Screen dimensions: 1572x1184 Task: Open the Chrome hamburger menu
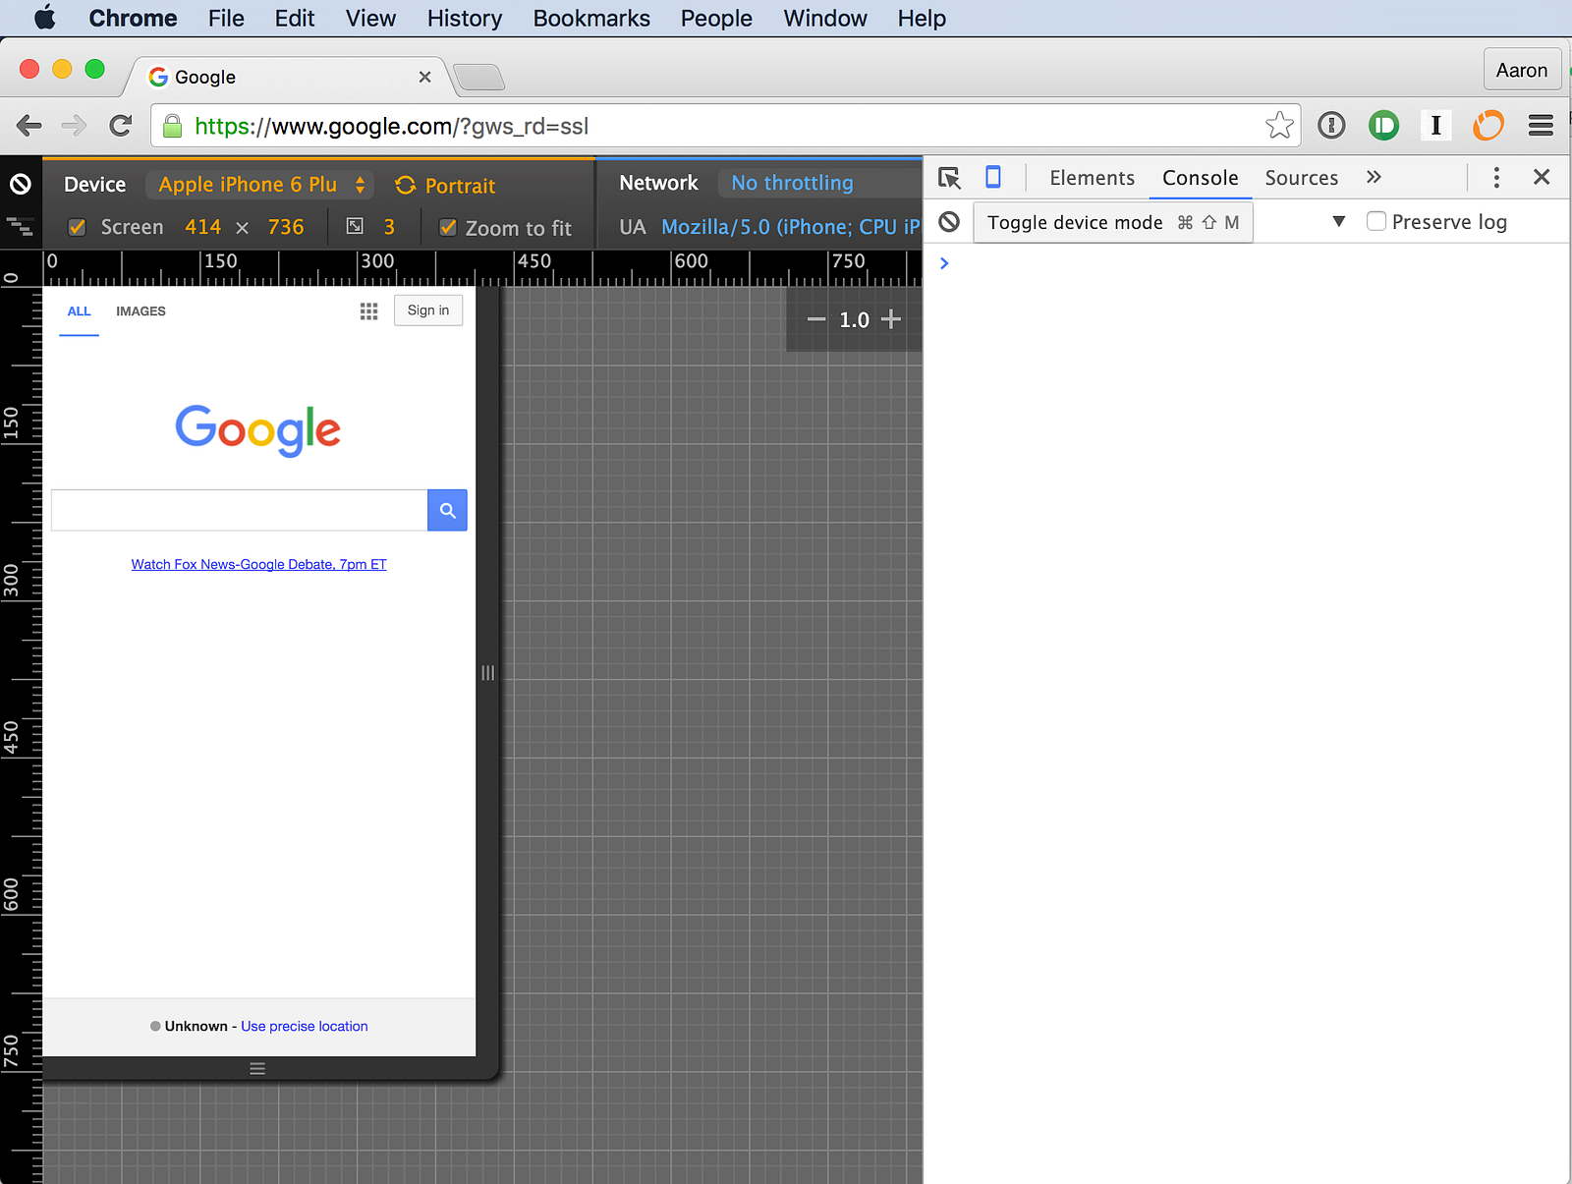pyautogui.click(x=1541, y=125)
